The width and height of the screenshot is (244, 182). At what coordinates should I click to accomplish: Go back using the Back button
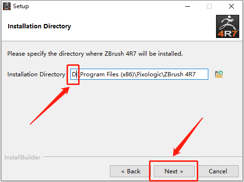pyautogui.click(x=131, y=171)
